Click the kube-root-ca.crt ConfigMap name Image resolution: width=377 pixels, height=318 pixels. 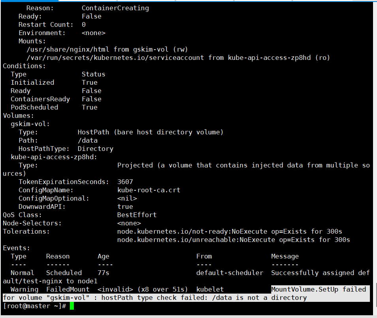point(148,190)
